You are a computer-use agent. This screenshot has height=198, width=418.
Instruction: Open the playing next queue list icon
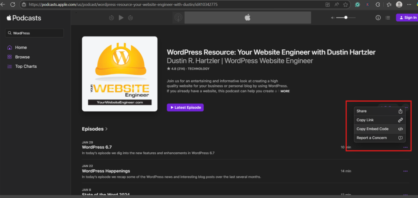[x=388, y=18]
